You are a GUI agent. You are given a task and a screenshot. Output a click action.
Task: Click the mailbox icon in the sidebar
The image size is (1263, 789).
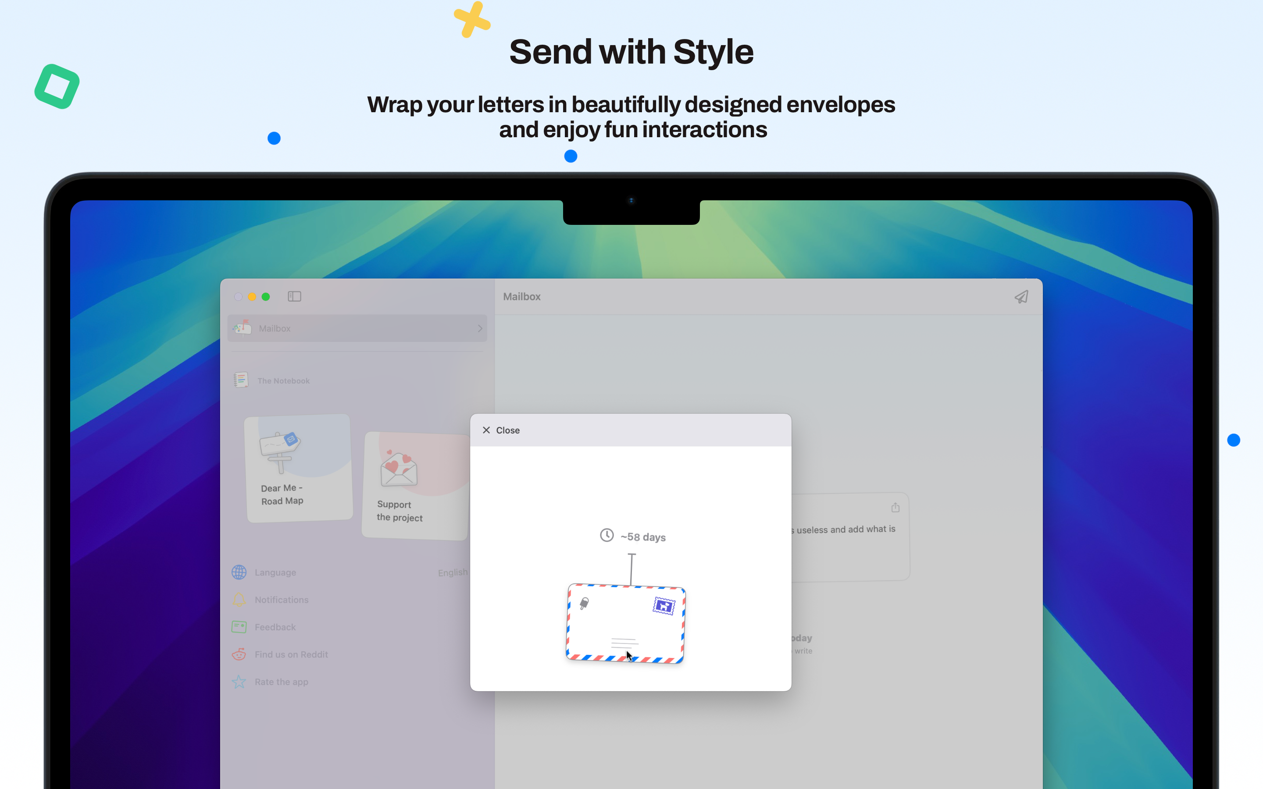click(242, 328)
